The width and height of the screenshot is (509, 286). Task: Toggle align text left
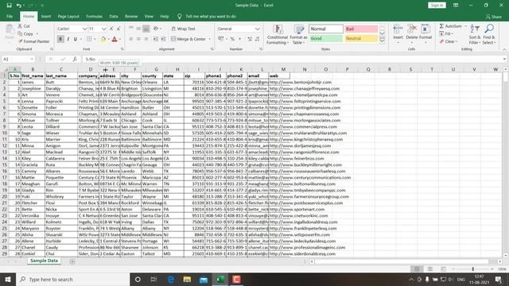point(131,39)
